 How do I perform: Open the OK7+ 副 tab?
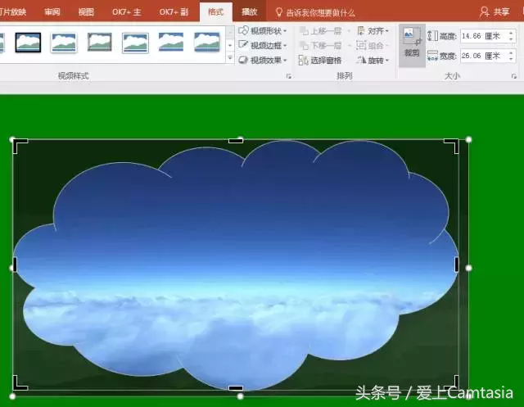pyautogui.click(x=174, y=12)
